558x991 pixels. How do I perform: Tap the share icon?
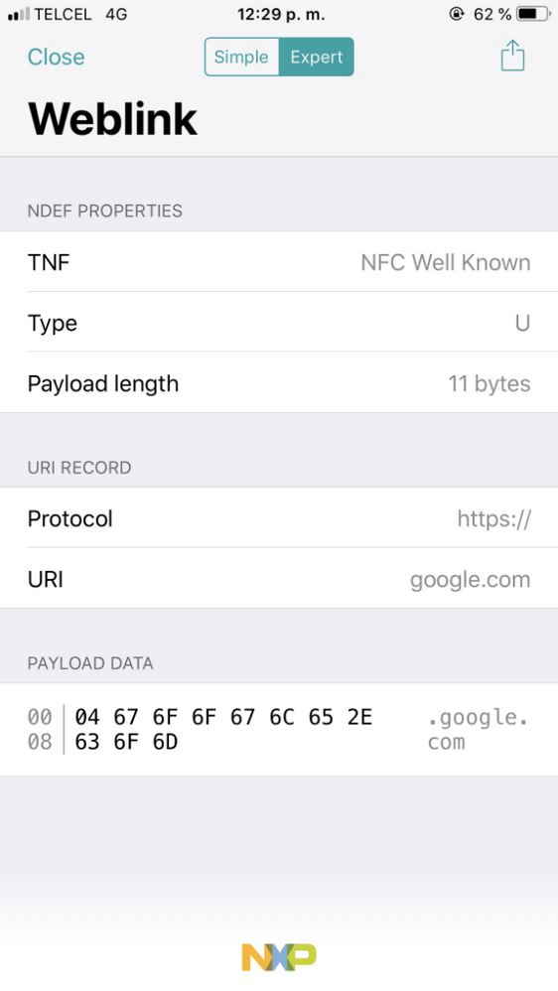(512, 56)
